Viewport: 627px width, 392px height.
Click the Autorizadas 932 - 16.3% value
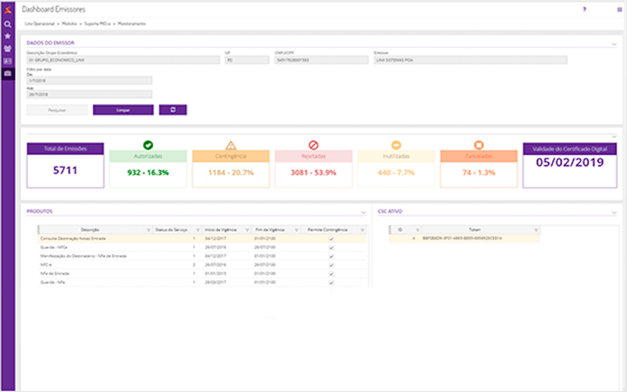coord(148,172)
